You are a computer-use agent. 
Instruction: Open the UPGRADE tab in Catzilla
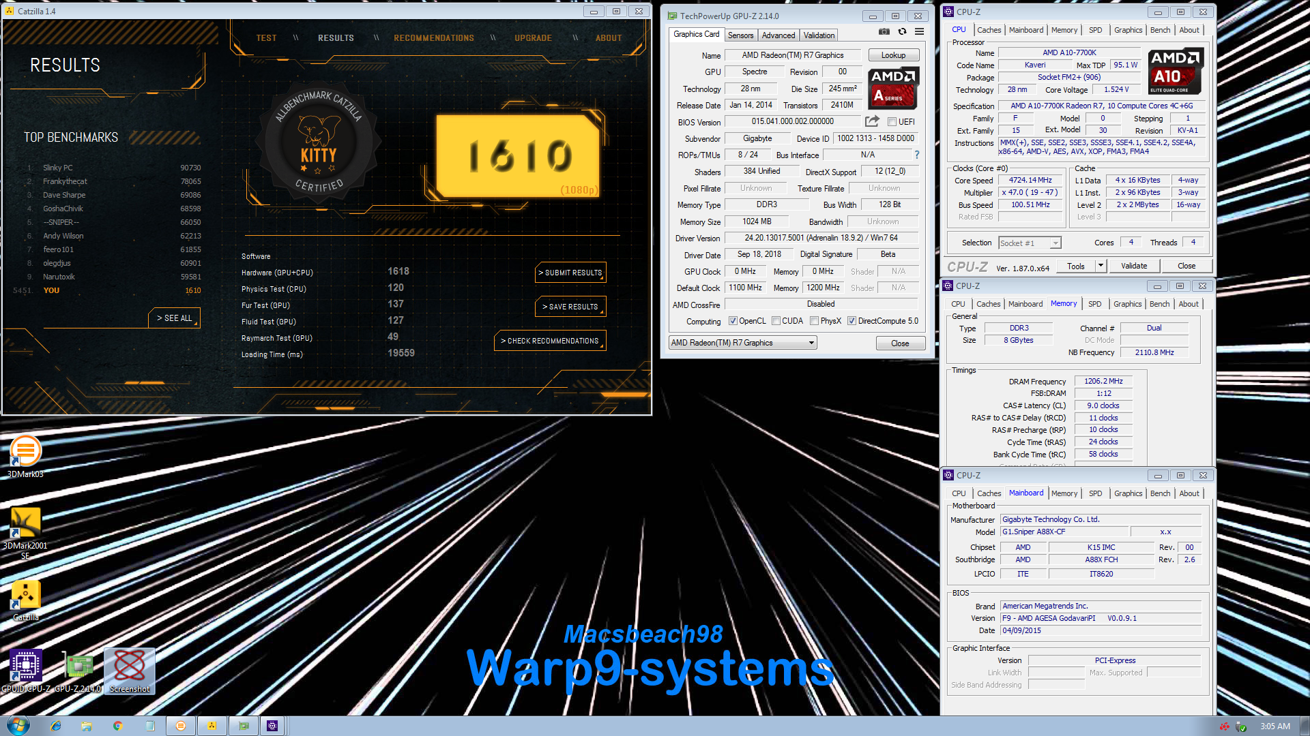pos(533,38)
